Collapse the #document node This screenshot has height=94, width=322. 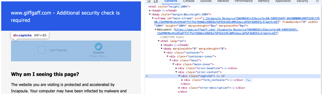[156, 29]
